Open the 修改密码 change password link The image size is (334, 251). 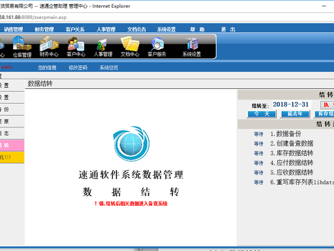point(78,67)
